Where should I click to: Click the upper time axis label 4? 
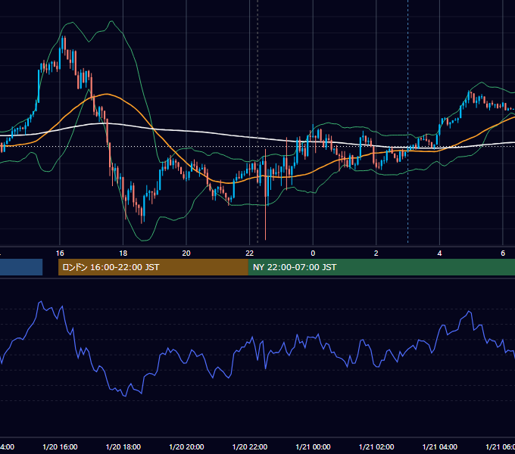tap(439, 253)
